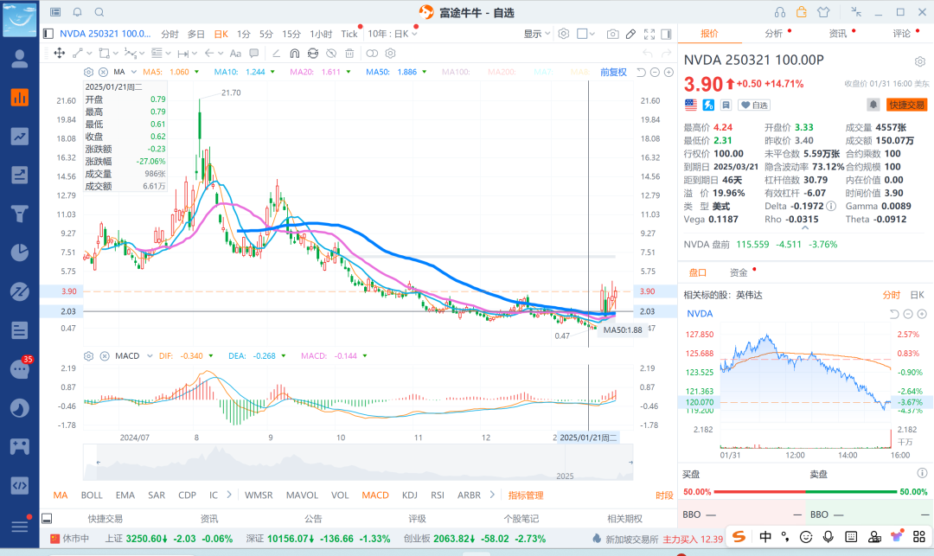Switch to 分析 tab
Screen dimensions: 934x556
click(x=773, y=34)
